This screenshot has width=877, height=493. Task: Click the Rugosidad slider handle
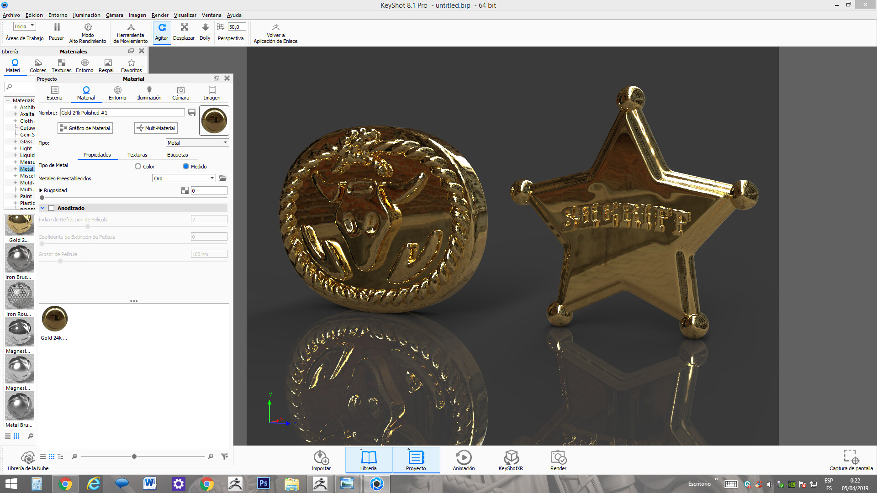pyautogui.click(x=42, y=198)
